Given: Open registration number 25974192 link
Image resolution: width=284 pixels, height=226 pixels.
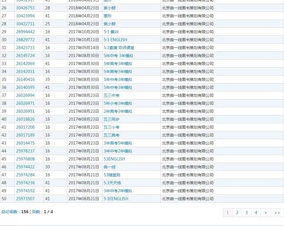Looking at the screenshot, I should point(25,191).
